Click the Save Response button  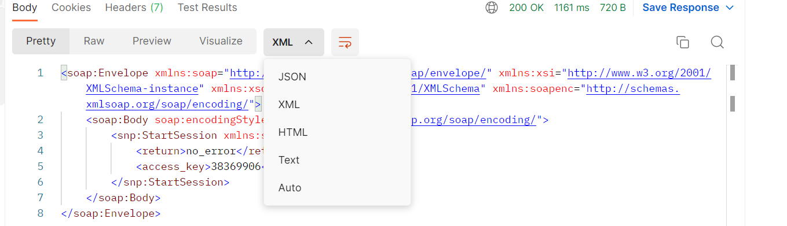pos(680,8)
